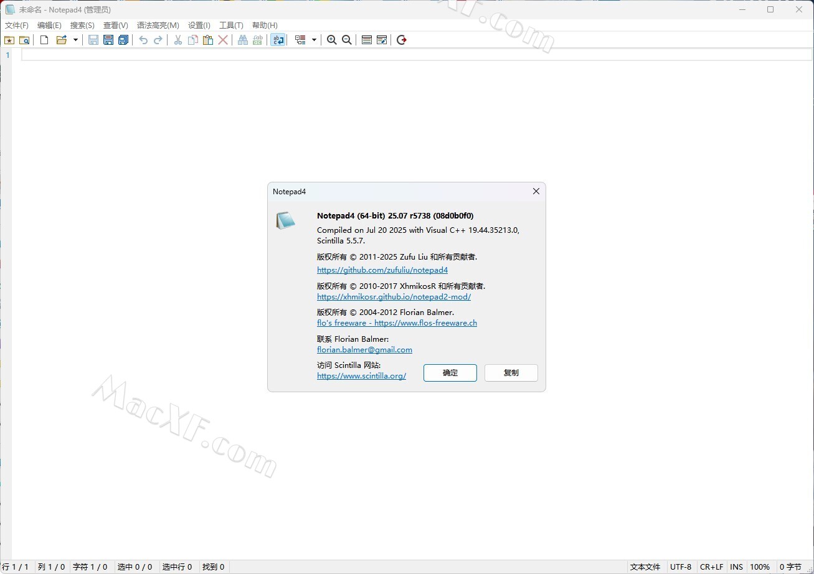Click the 选中行 0 status entry
The height and width of the screenshot is (574, 814).
coord(177,567)
